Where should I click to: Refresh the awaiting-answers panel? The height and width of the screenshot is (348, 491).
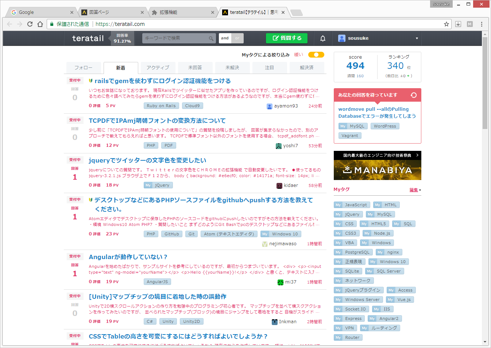point(414,95)
